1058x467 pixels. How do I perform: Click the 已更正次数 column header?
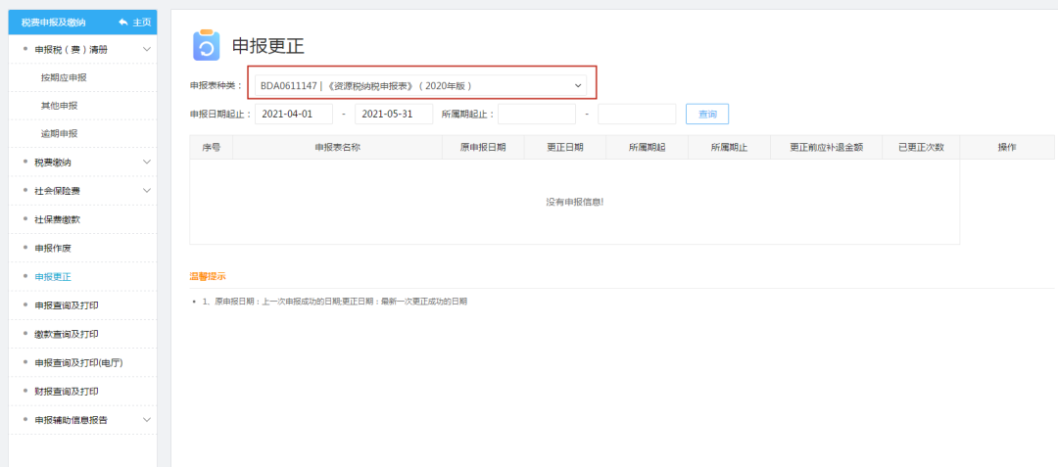pyautogui.click(x=921, y=147)
